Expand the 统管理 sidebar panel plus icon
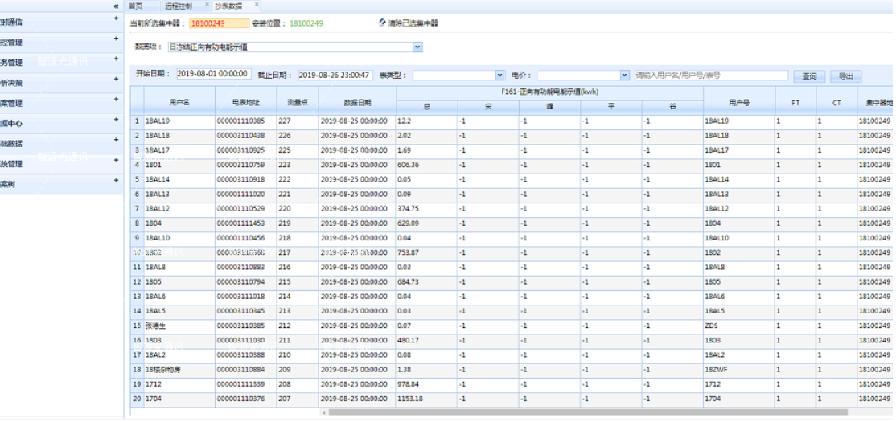The height and width of the screenshot is (422, 896). (x=116, y=160)
